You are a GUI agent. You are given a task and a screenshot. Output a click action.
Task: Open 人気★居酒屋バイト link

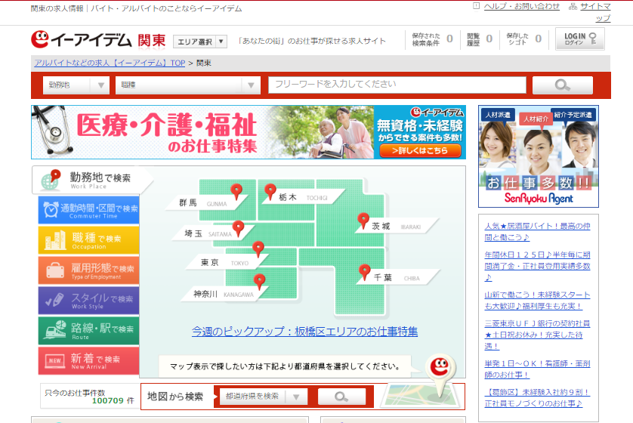coord(537,232)
